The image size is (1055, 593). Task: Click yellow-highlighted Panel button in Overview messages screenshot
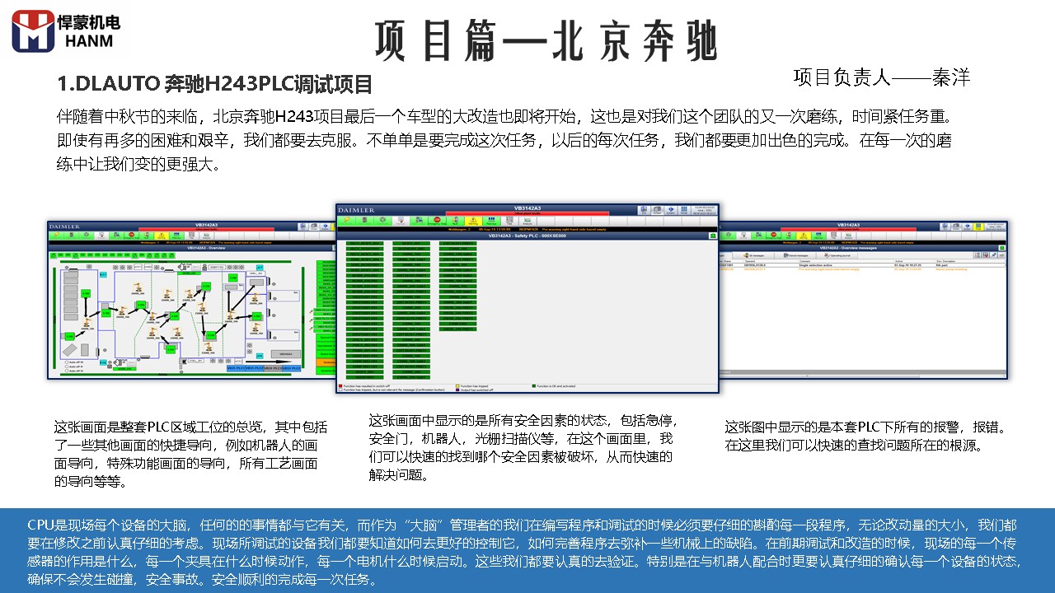978,226
